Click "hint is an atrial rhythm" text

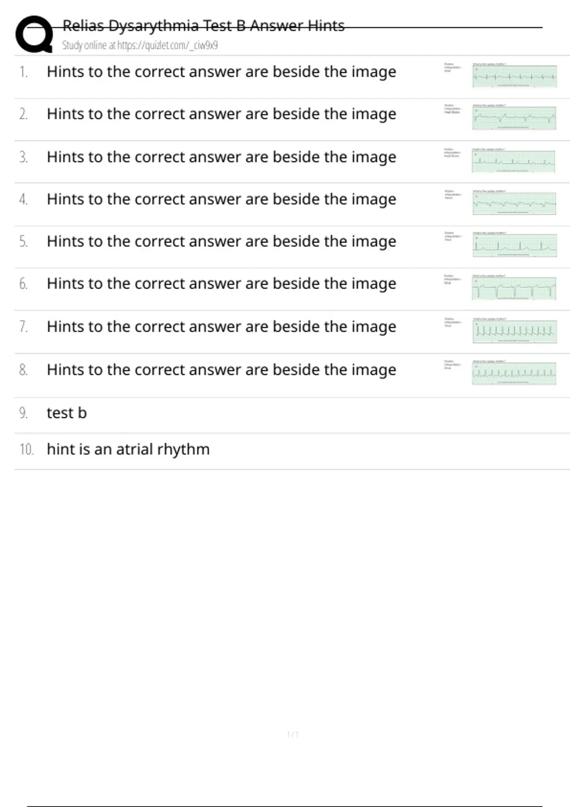[128, 449]
